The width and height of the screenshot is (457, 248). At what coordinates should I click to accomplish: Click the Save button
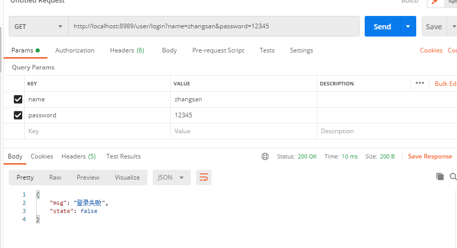click(x=434, y=27)
